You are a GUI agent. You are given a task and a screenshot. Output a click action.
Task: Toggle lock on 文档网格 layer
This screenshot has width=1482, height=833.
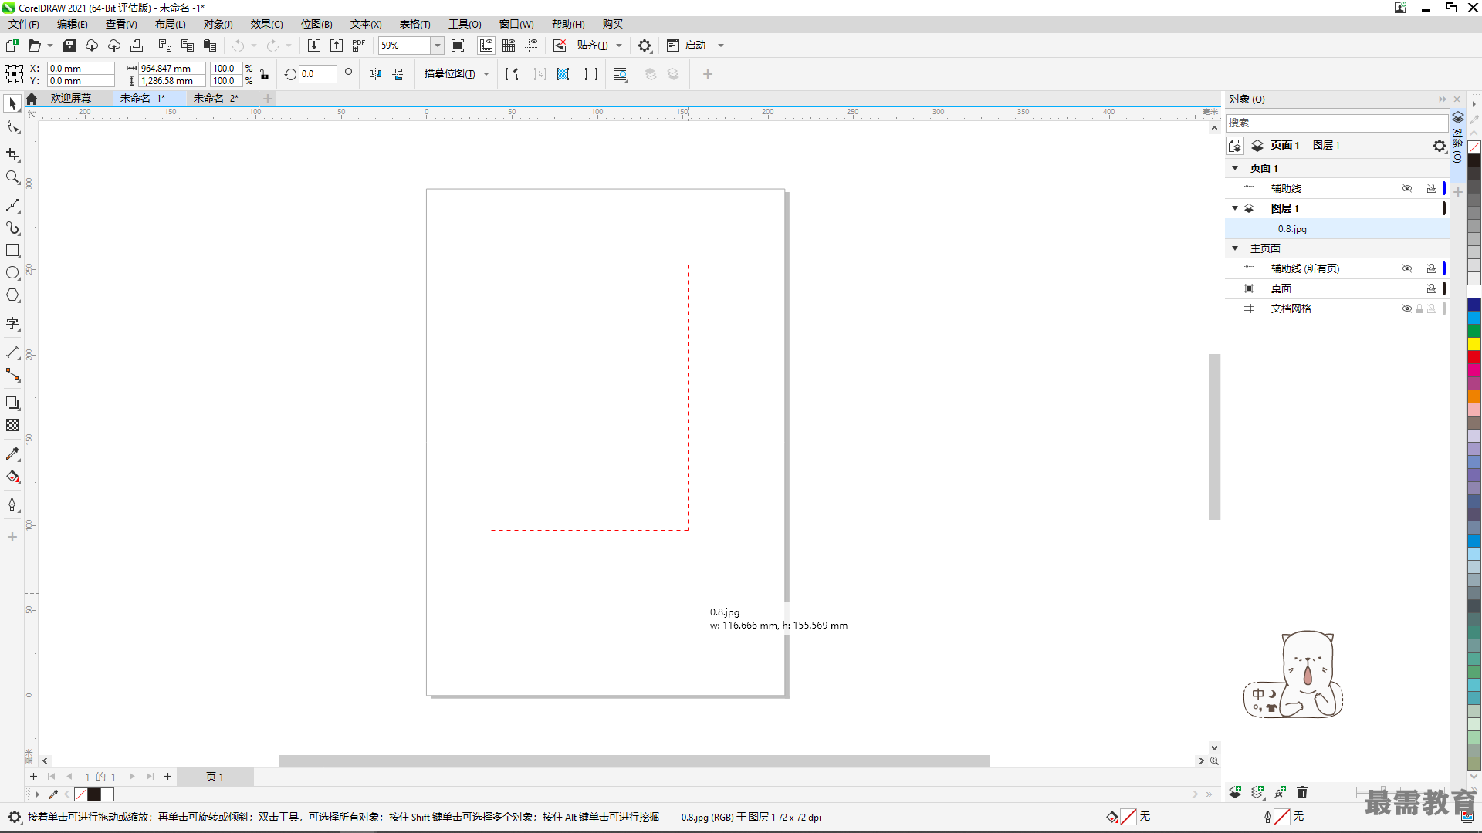click(x=1419, y=309)
